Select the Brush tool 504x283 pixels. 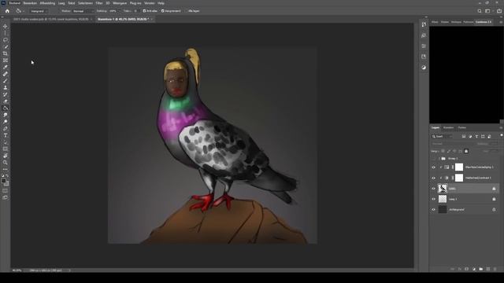[x=6, y=80]
